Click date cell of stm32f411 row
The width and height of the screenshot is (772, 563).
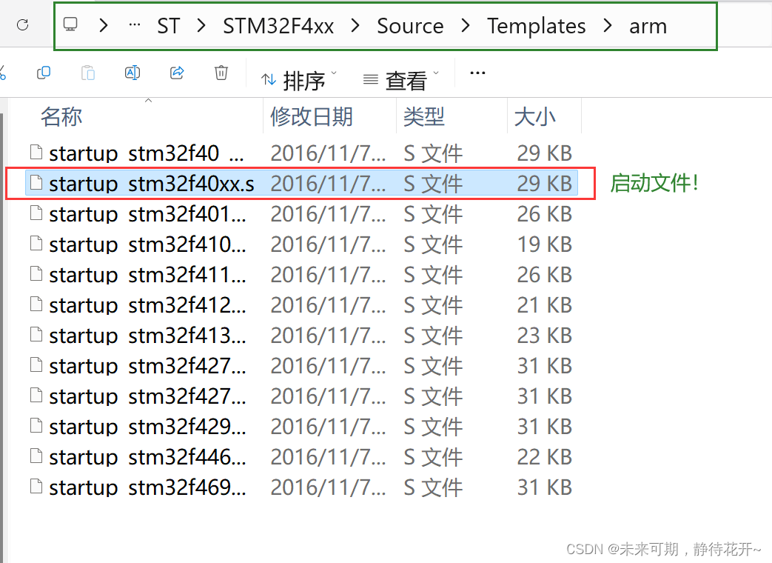tap(328, 275)
